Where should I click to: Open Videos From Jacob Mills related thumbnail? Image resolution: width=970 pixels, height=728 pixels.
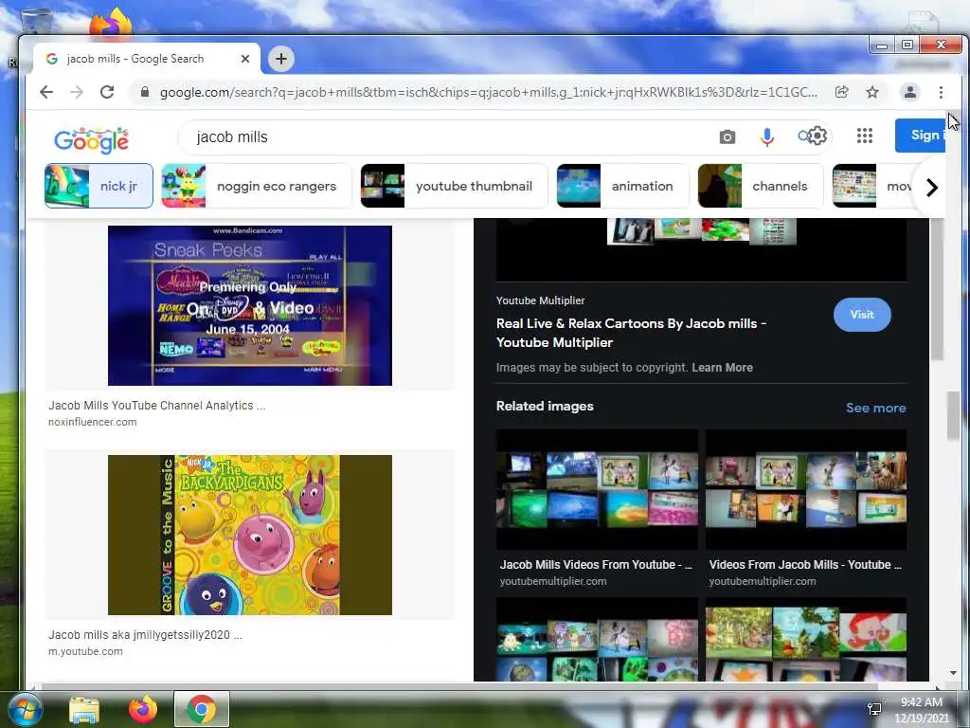806,490
